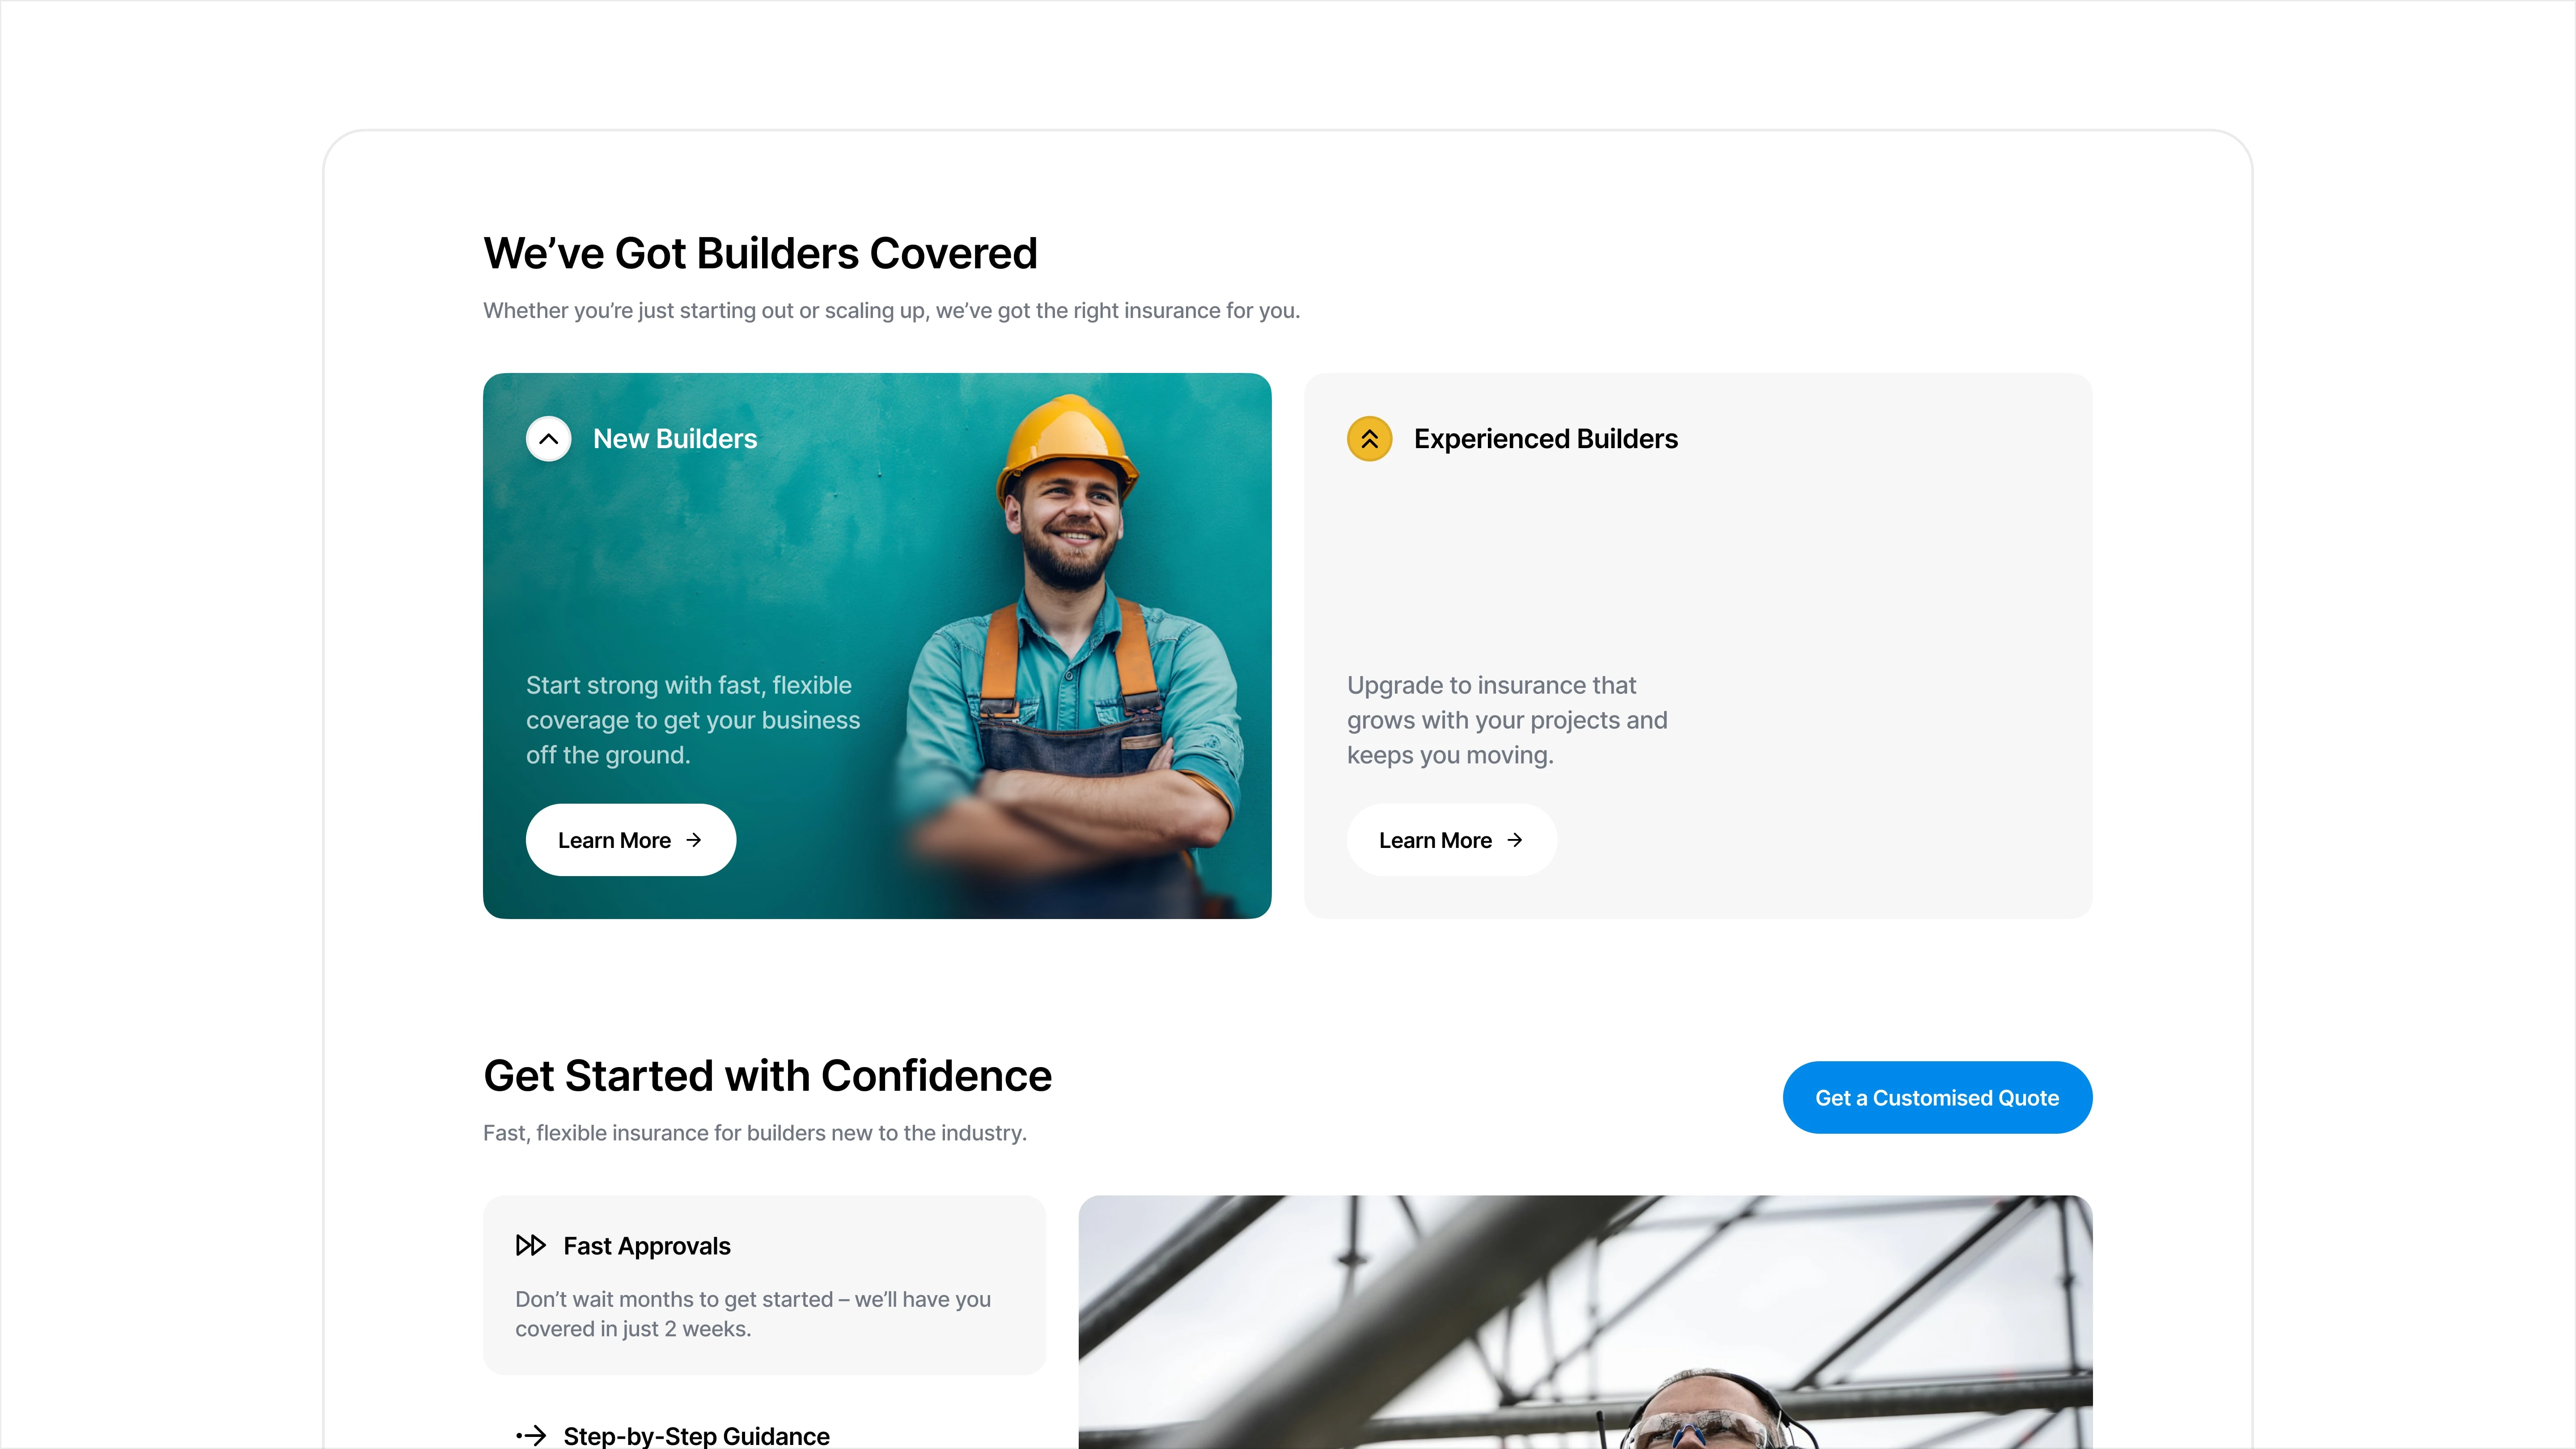Click the fast-forward icon next to Fast Approvals
Image resolution: width=2576 pixels, height=1449 pixels.
[x=531, y=1245]
